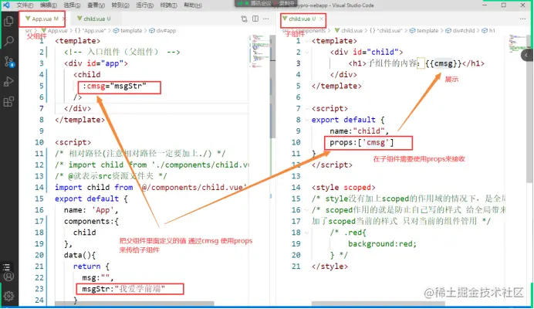The width and height of the screenshot is (534, 309).
Task: Click the App.vue file breadcrumb in left editor
Action: [x=54, y=31]
